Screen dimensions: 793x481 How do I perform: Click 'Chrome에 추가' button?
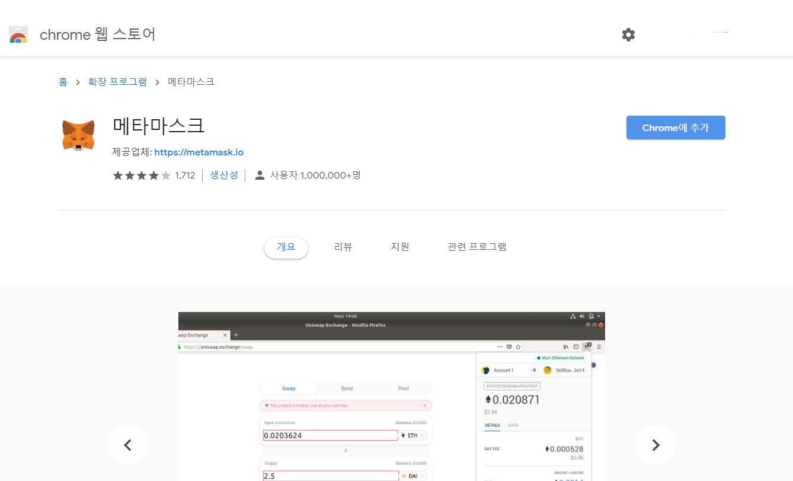point(676,128)
